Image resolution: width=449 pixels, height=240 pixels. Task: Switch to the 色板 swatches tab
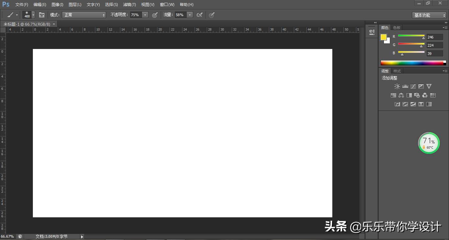pyautogui.click(x=397, y=28)
